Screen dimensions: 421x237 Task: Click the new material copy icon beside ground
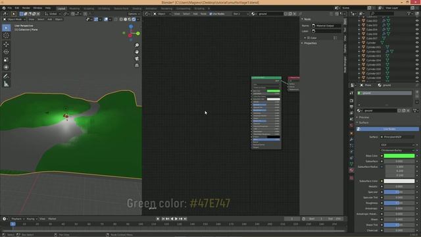click(x=403, y=111)
